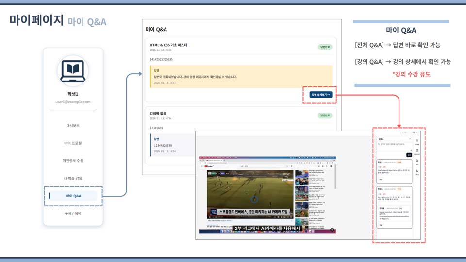466x262 pixels.
Task: Go to 내 학습 강의 menu
Action: tap(73, 178)
